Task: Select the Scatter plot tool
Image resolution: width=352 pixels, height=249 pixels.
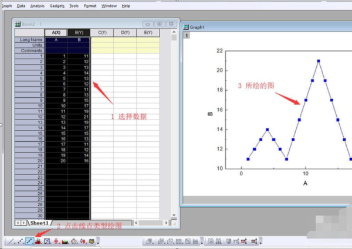Action: click(x=21, y=241)
